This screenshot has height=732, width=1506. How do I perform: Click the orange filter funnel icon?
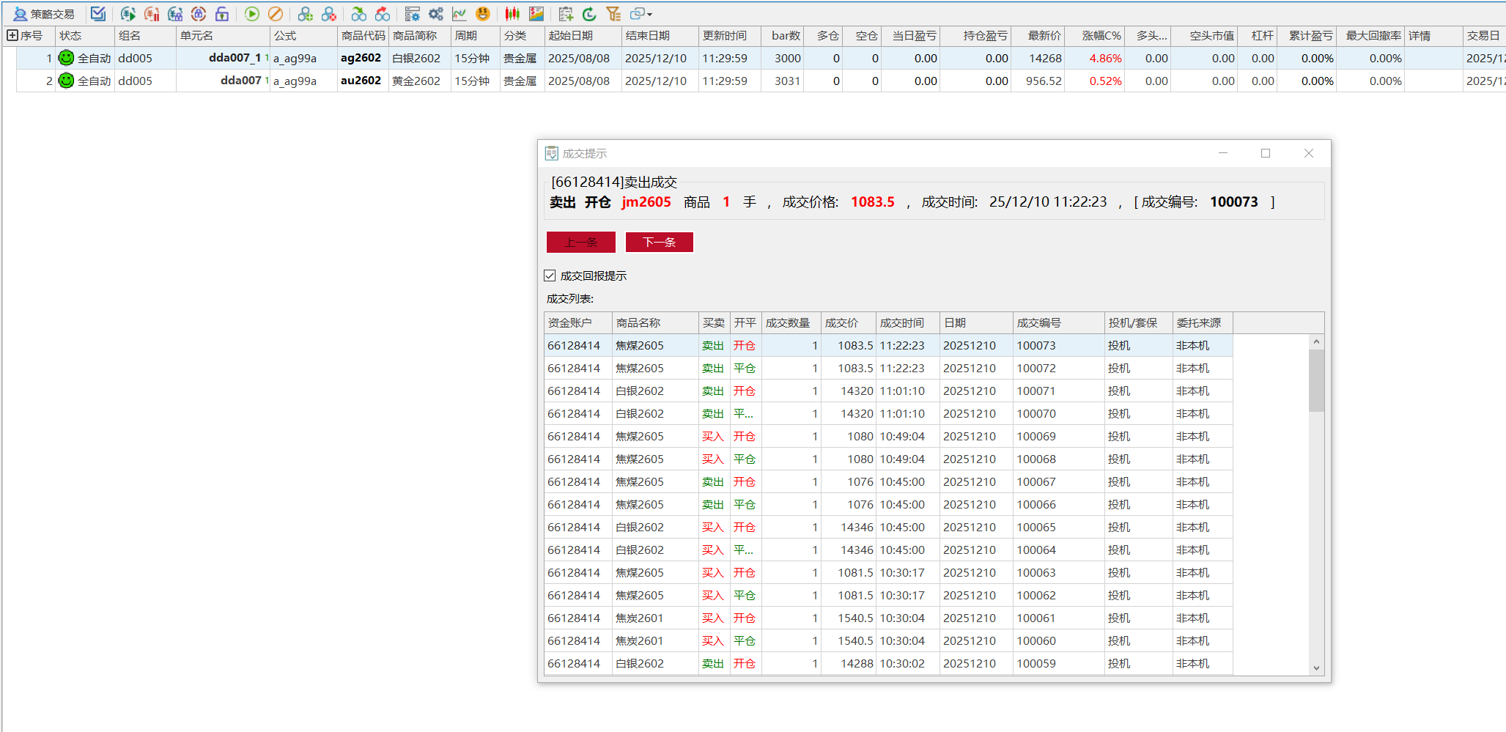point(613,14)
